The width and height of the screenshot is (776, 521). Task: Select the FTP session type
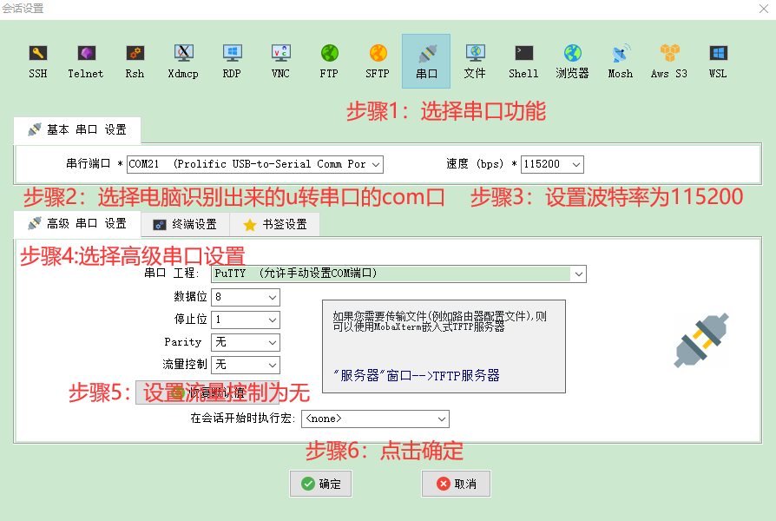click(329, 62)
